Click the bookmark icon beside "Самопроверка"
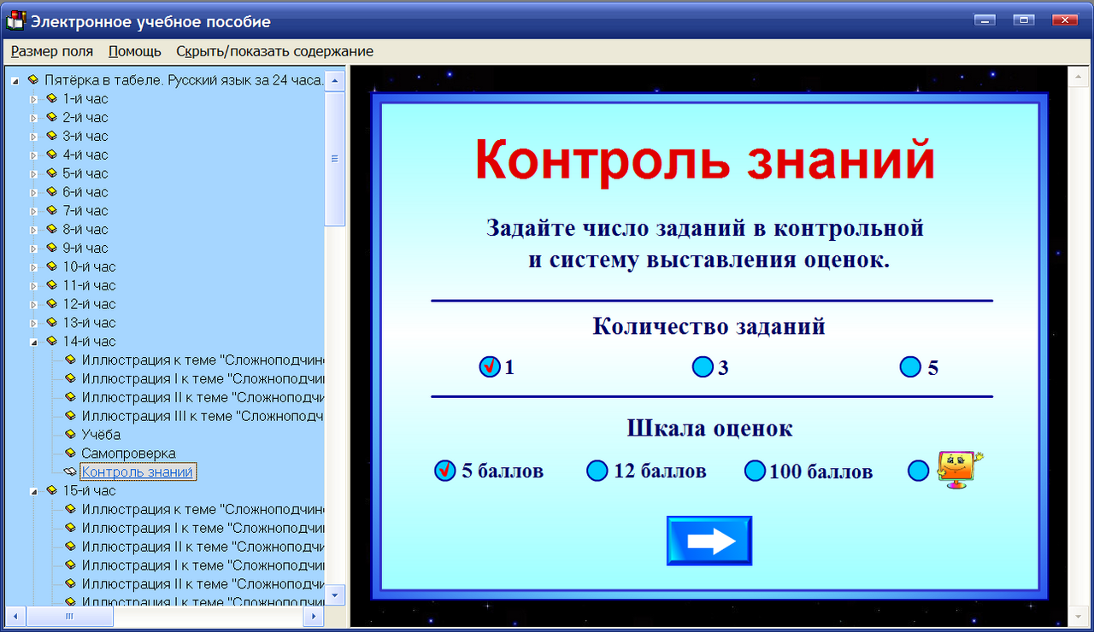The image size is (1094, 632). 71,453
